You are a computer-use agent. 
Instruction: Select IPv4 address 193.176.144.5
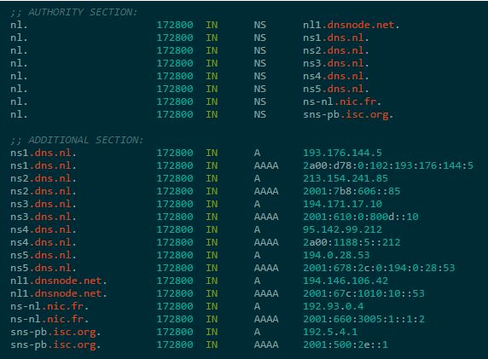click(x=342, y=153)
